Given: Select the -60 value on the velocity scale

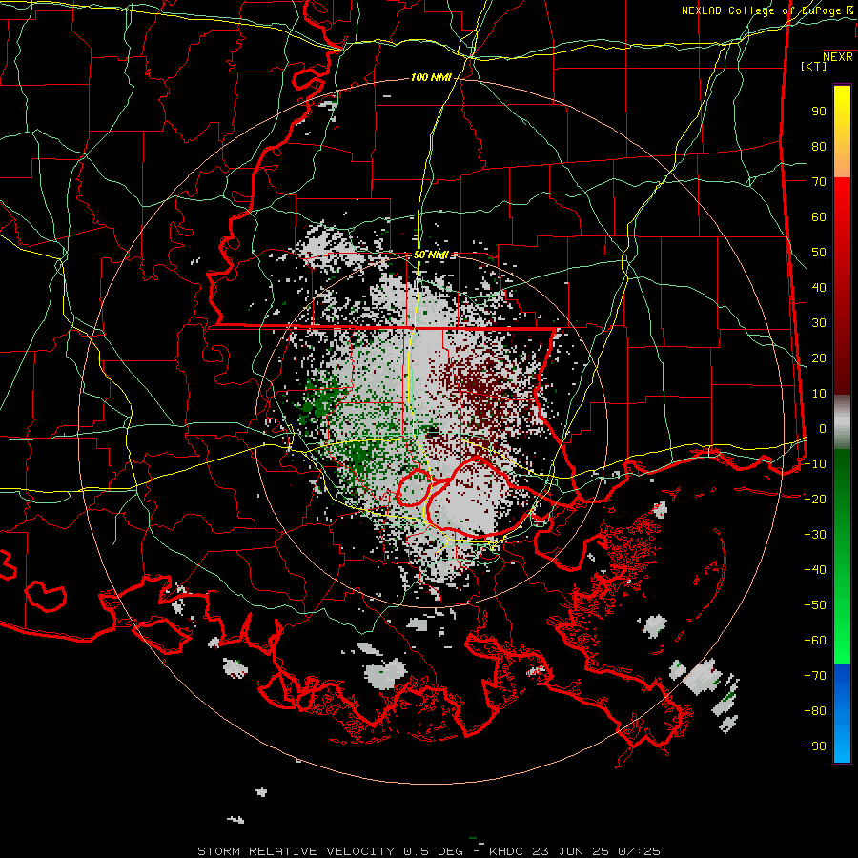Looking at the screenshot, I should pos(815,641).
